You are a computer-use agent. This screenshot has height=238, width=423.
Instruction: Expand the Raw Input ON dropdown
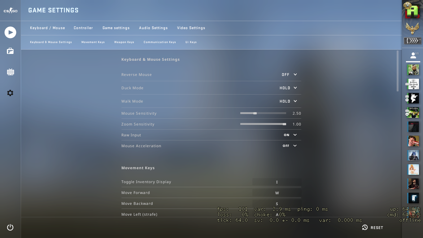(290, 135)
